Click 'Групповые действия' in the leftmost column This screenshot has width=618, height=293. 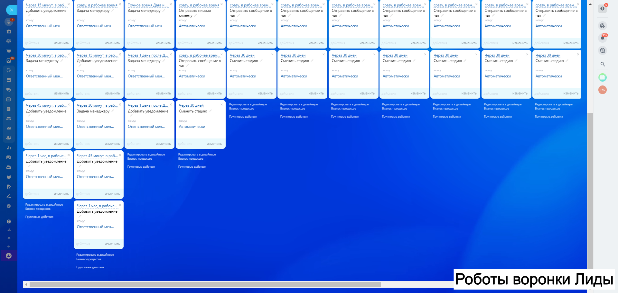coord(39,217)
